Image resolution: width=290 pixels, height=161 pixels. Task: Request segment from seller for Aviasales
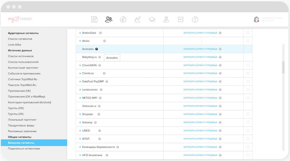pos(200,49)
